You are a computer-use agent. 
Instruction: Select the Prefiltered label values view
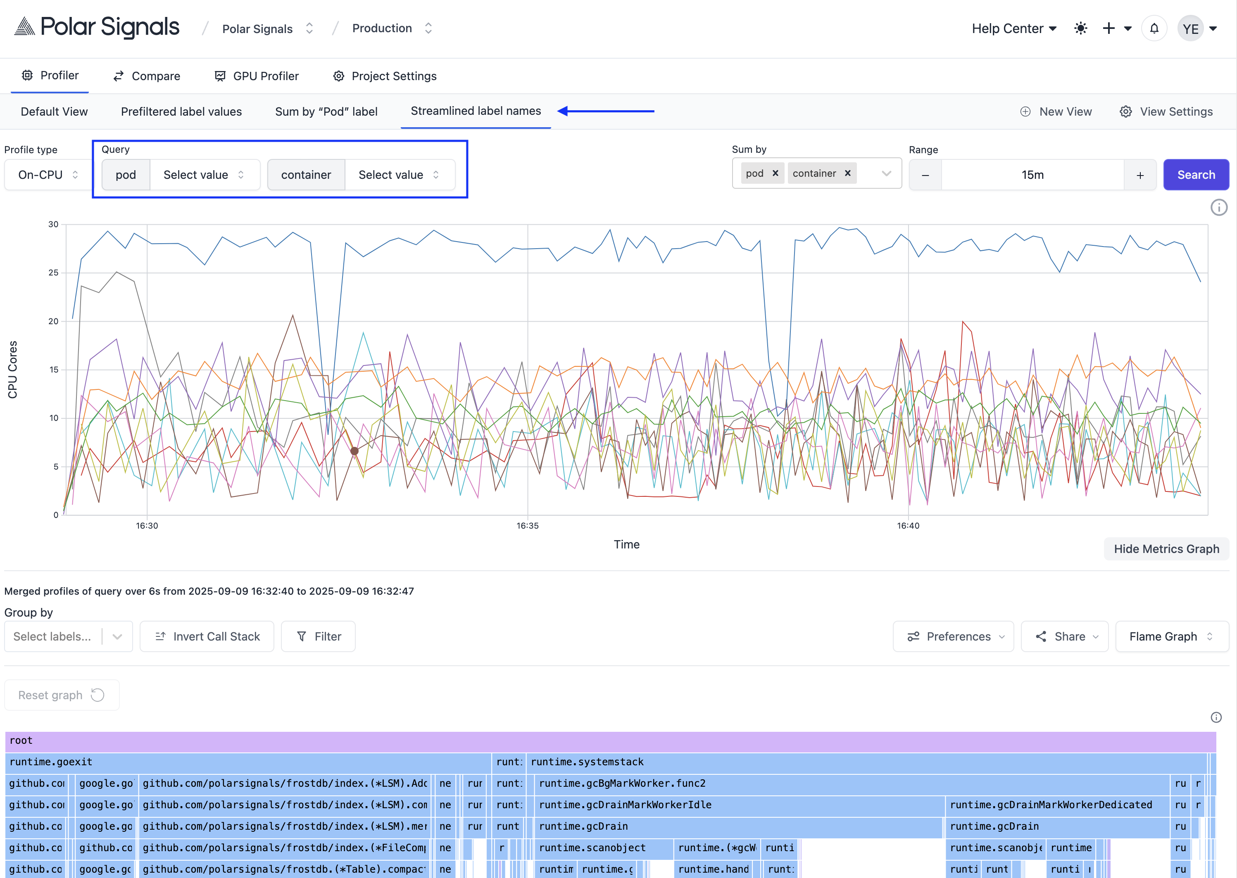[x=181, y=112]
